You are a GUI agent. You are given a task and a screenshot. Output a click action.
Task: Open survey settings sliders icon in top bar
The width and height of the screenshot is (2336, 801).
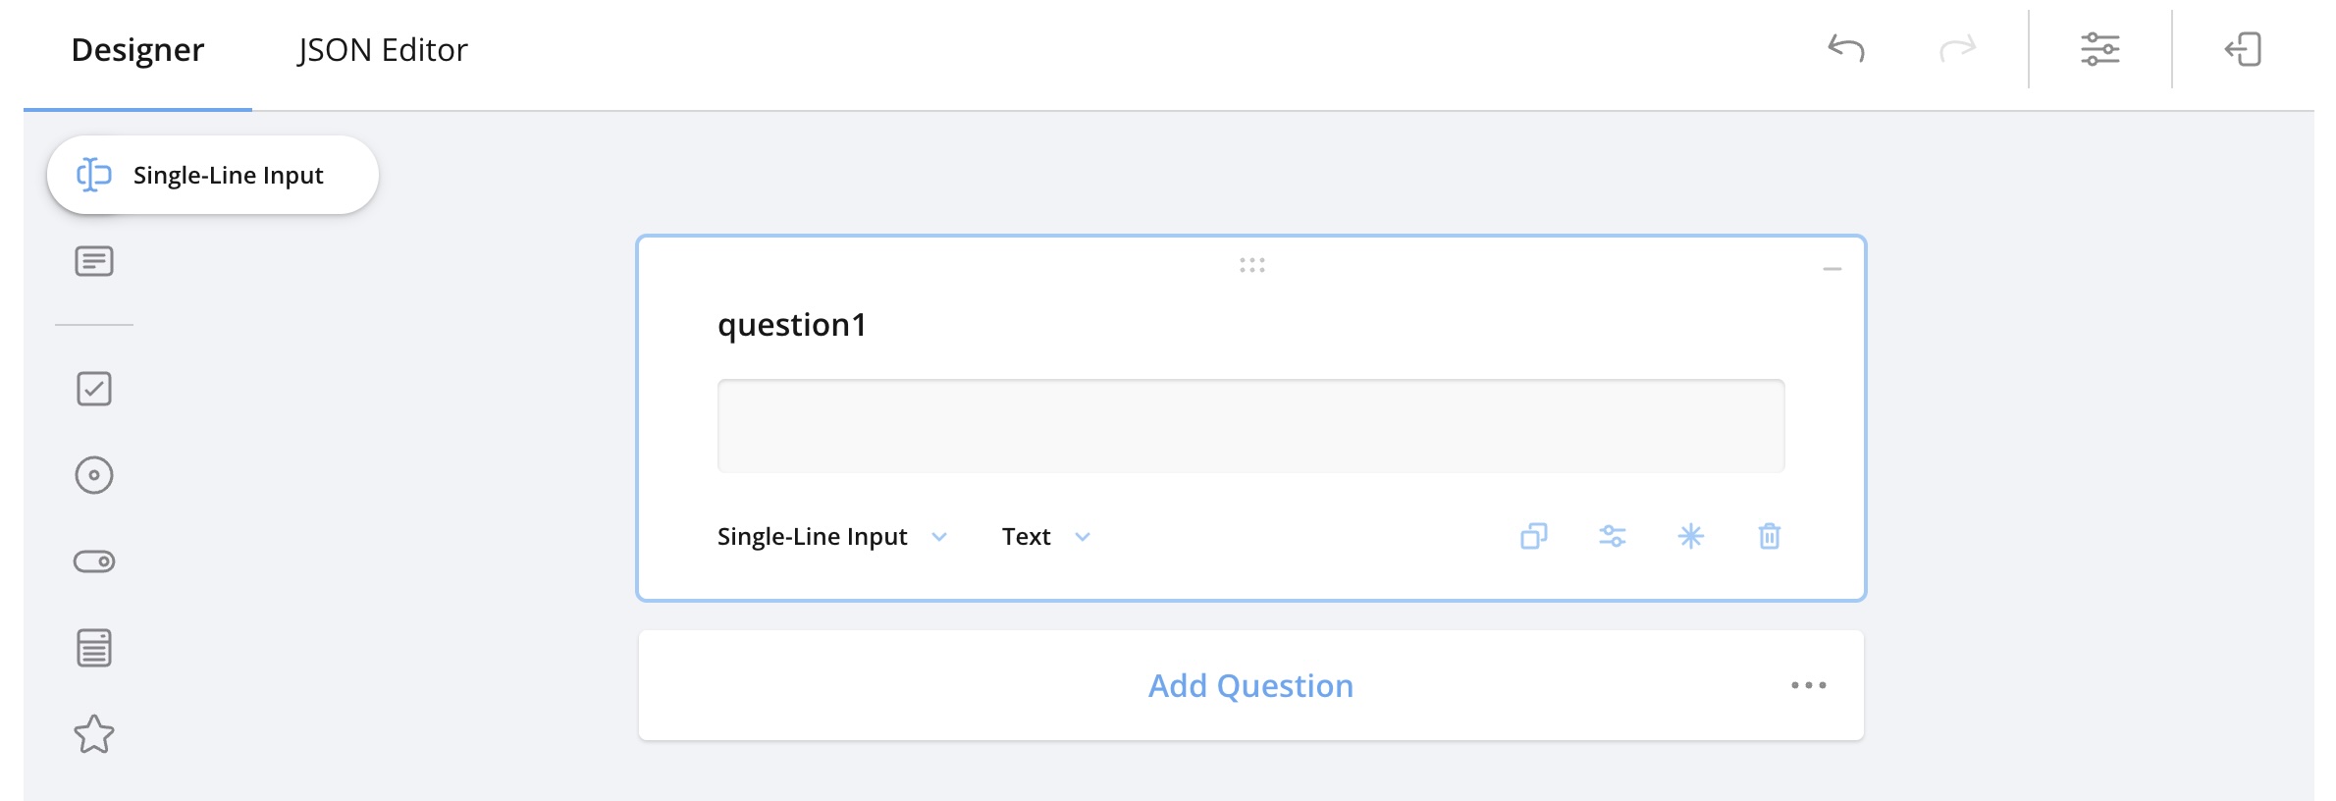tap(2100, 48)
